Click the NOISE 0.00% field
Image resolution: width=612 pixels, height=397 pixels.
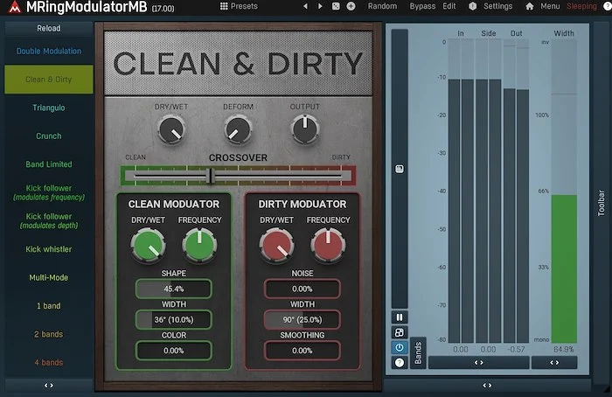click(x=303, y=289)
